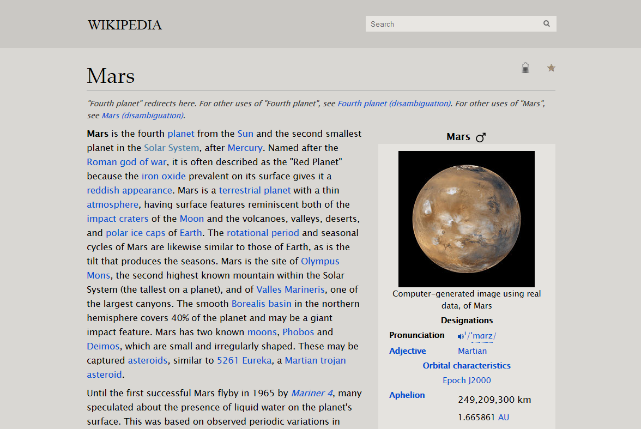Follow the Olympus Mons link
641x429 pixels.
320,261
